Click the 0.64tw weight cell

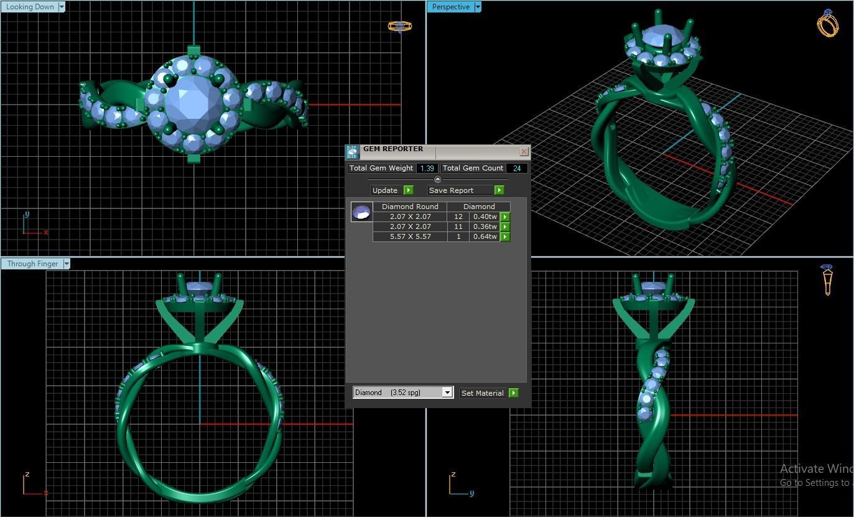(485, 236)
